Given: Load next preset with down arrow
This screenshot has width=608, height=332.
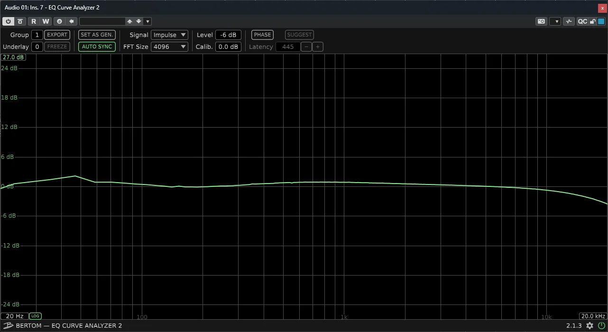Looking at the screenshot, I should pos(138,21).
